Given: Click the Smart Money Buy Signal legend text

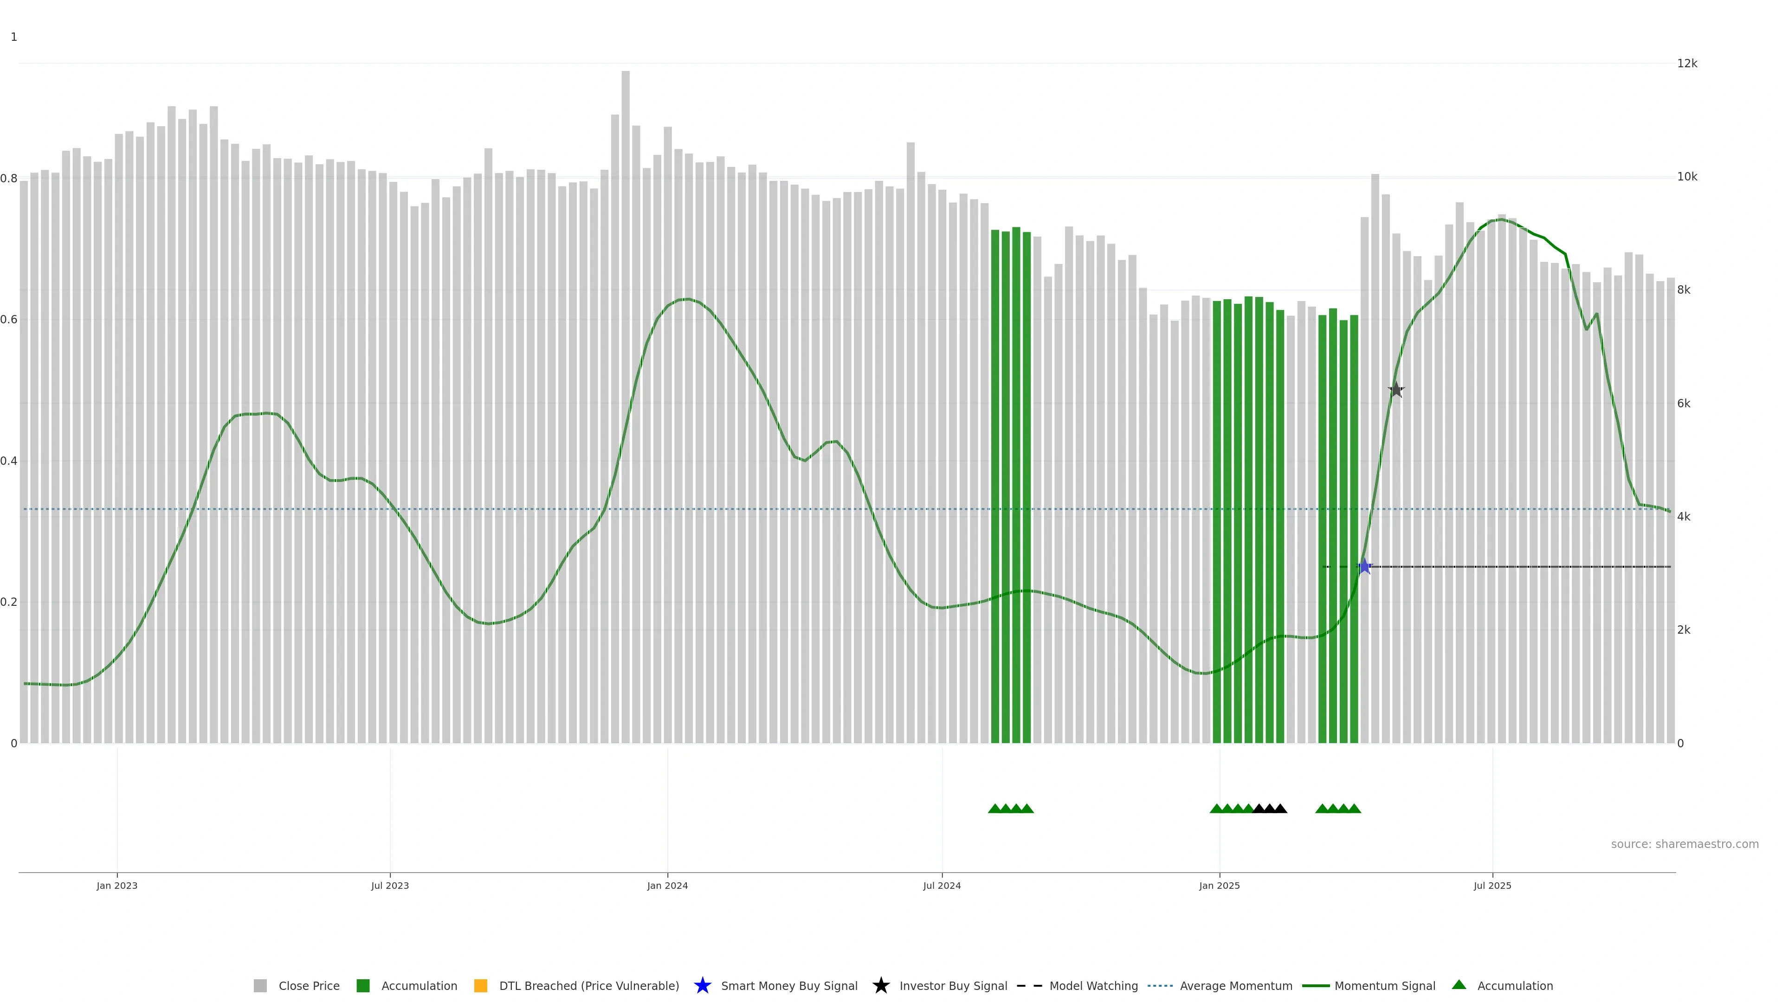Looking at the screenshot, I should pyautogui.click(x=788, y=985).
